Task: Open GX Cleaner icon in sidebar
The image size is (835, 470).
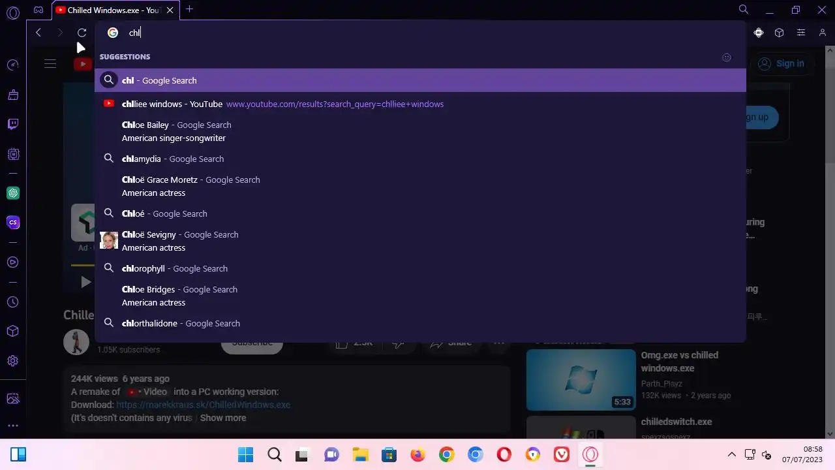Action: 12,95
